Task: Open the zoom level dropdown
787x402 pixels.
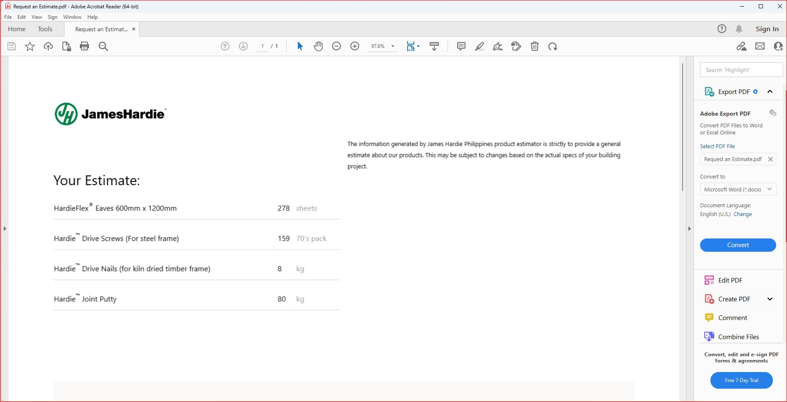Action: point(393,46)
